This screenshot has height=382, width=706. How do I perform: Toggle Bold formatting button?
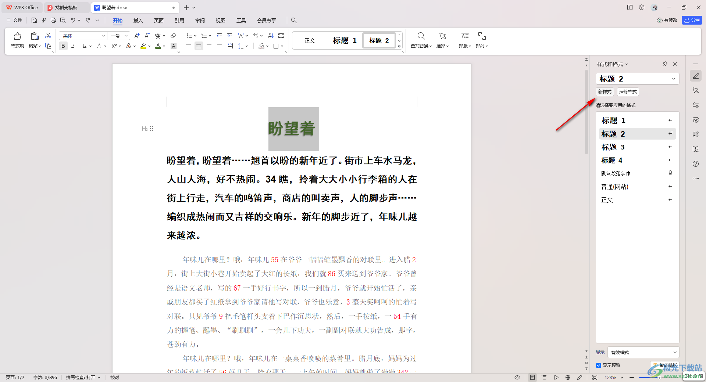[x=63, y=46]
